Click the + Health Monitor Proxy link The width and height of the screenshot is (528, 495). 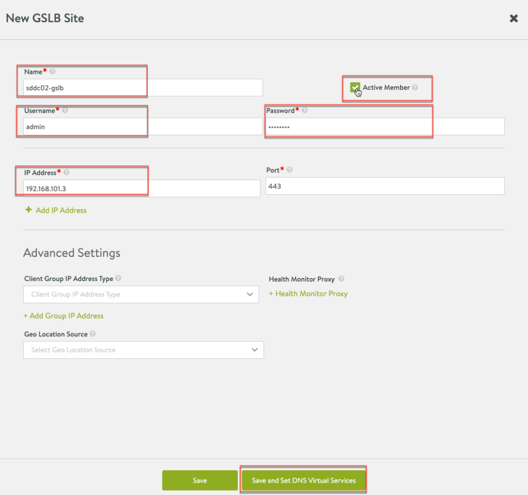308,293
